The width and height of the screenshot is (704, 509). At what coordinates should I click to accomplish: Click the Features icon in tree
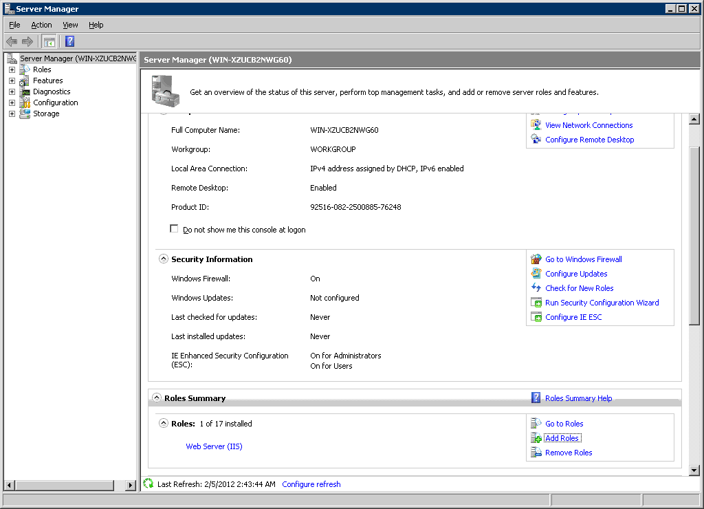[x=25, y=81]
